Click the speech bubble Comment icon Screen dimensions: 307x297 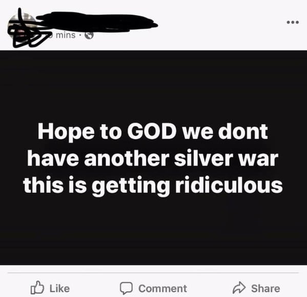pos(126,288)
